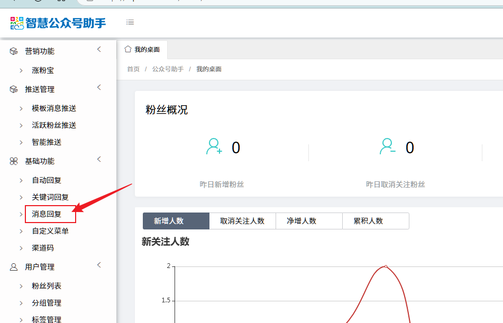Collapse the 营销功能 section arrow
Viewport: 503px width, 323px height.
coord(99,50)
